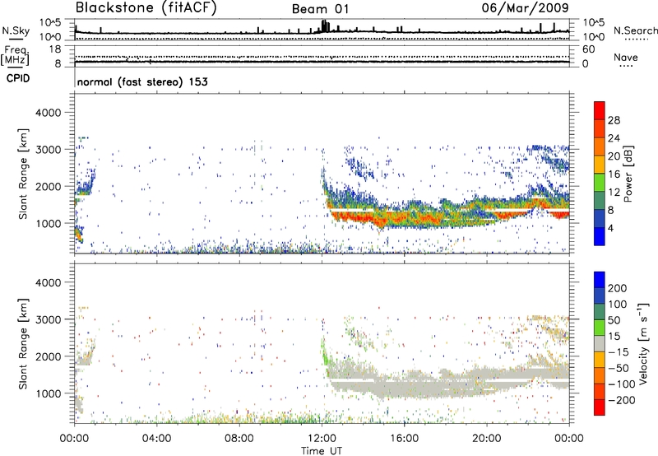Click the "08:00" time tick label
Screen dimensions: 658x456
tap(239, 439)
